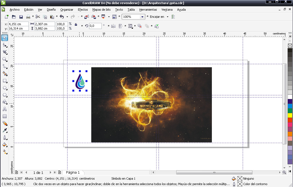Mirror the object vertically
Image resolution: width=293 pixels, height=187 pixels.
(x=120, y=26)
